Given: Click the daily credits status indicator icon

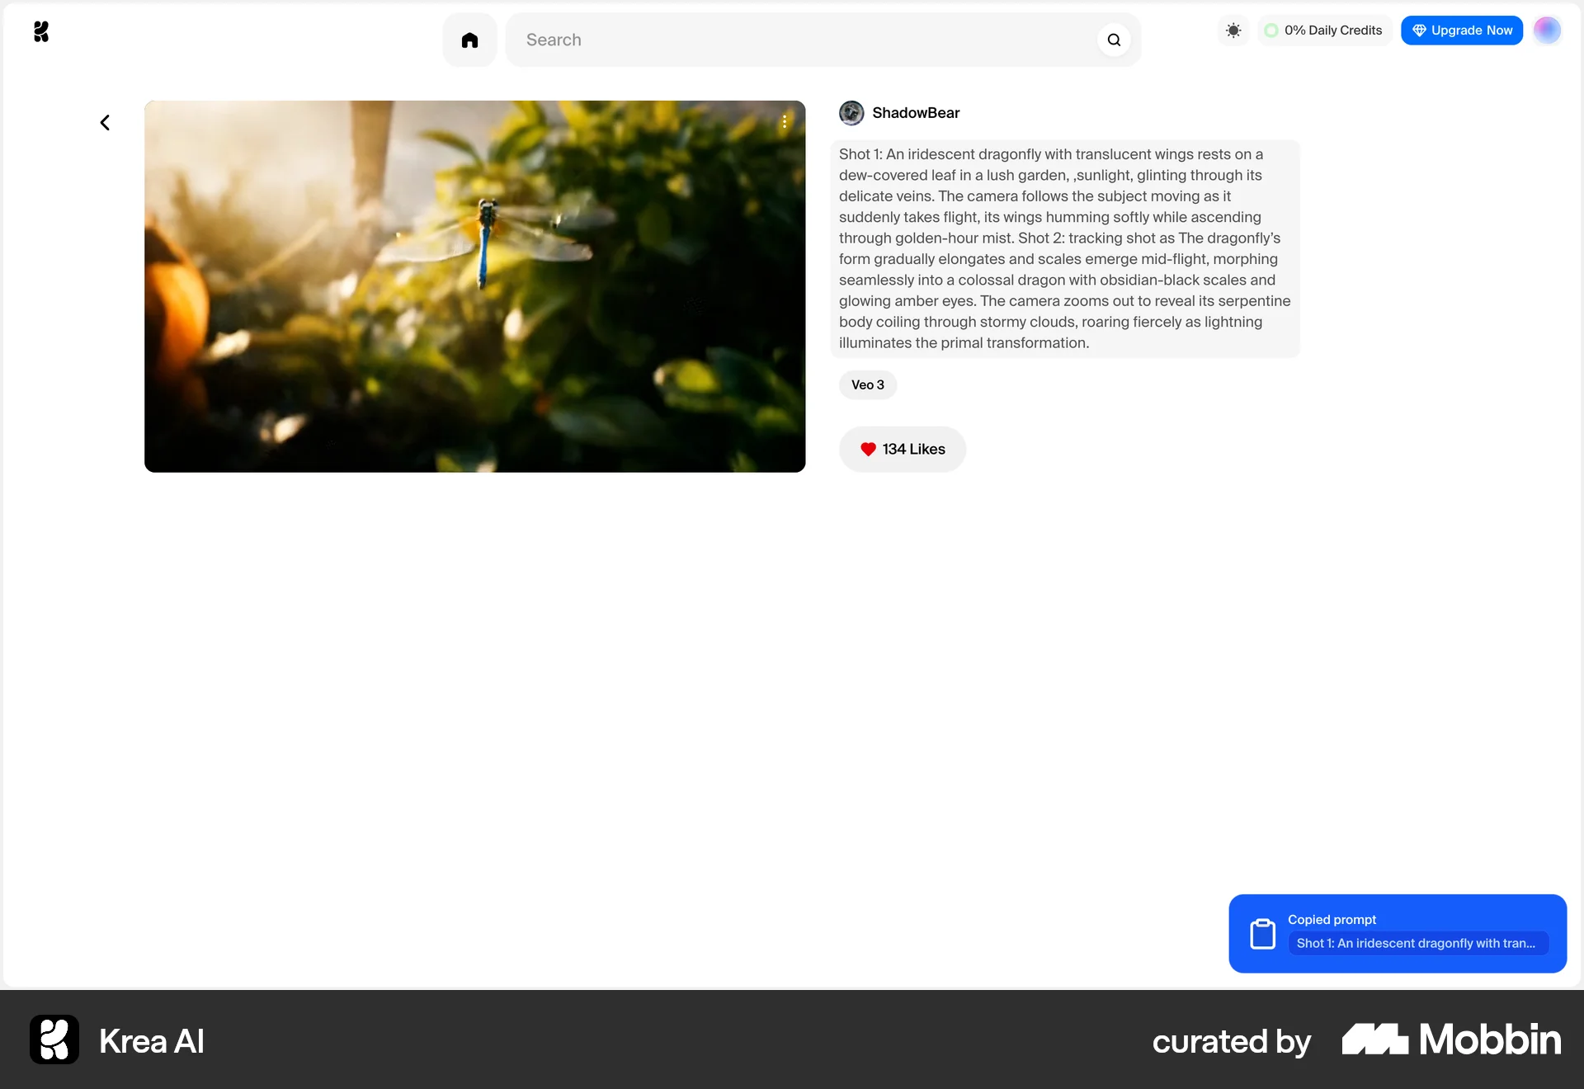Looking at the screenshot, I should (1271, 30).
